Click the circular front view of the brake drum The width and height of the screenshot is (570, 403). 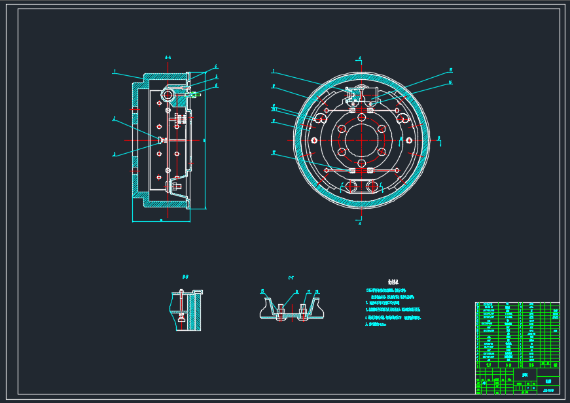pos(362,139)
